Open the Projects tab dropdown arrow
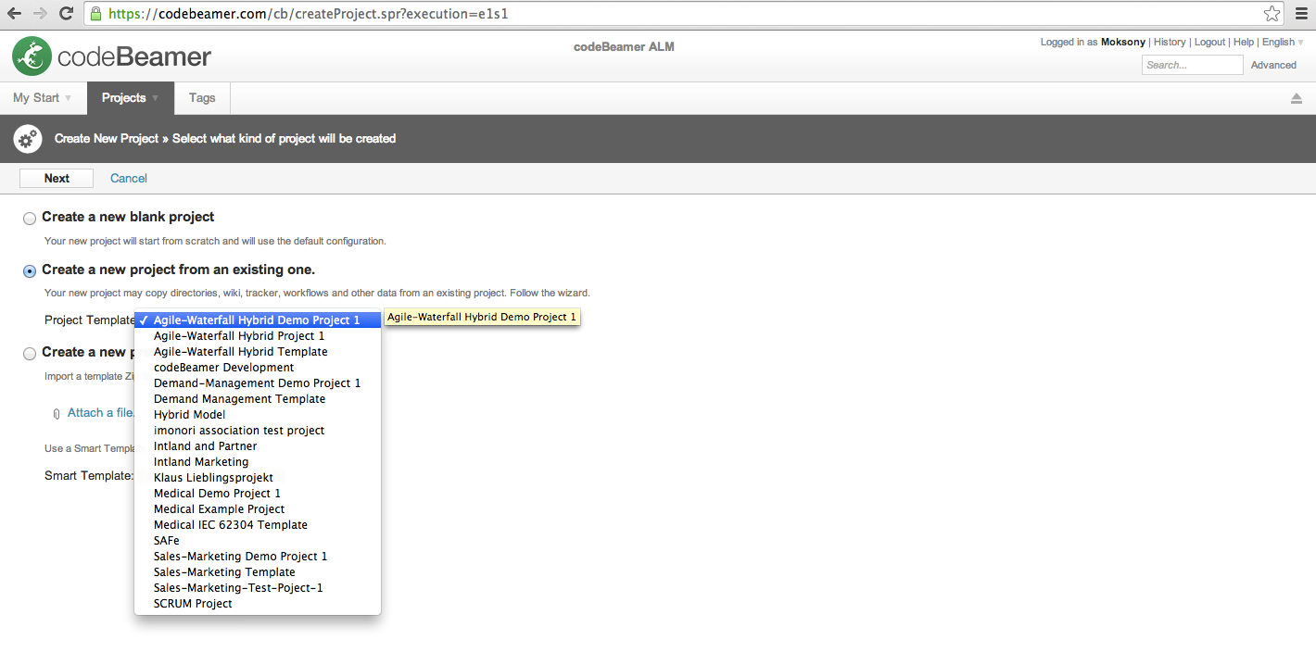The width and height of the screenshot is (1316, 652). click(x=155, y=98)
